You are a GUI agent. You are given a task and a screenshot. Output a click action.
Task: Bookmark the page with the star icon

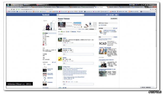151,9
